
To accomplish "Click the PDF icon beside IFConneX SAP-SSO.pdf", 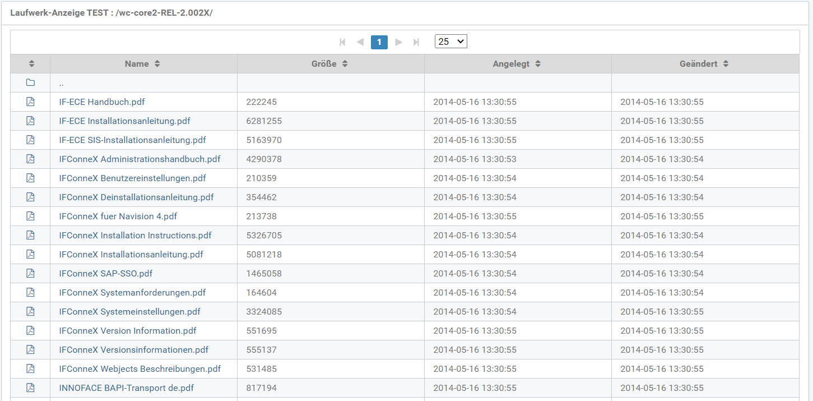I will click(30, 274).
